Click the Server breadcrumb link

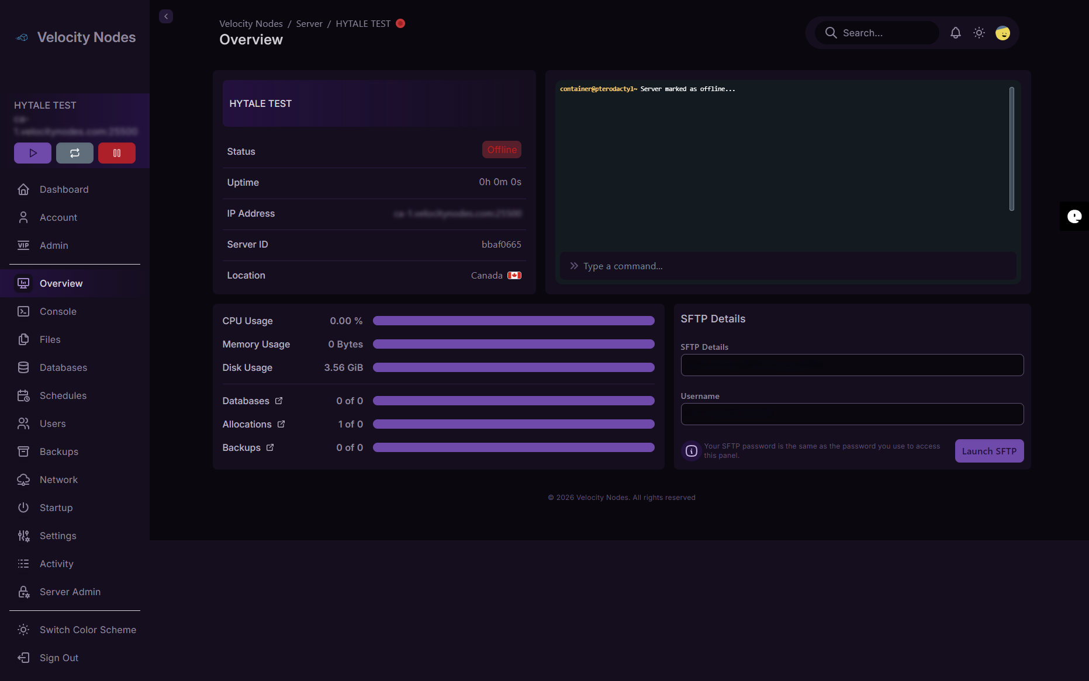(x=309, y=23)
